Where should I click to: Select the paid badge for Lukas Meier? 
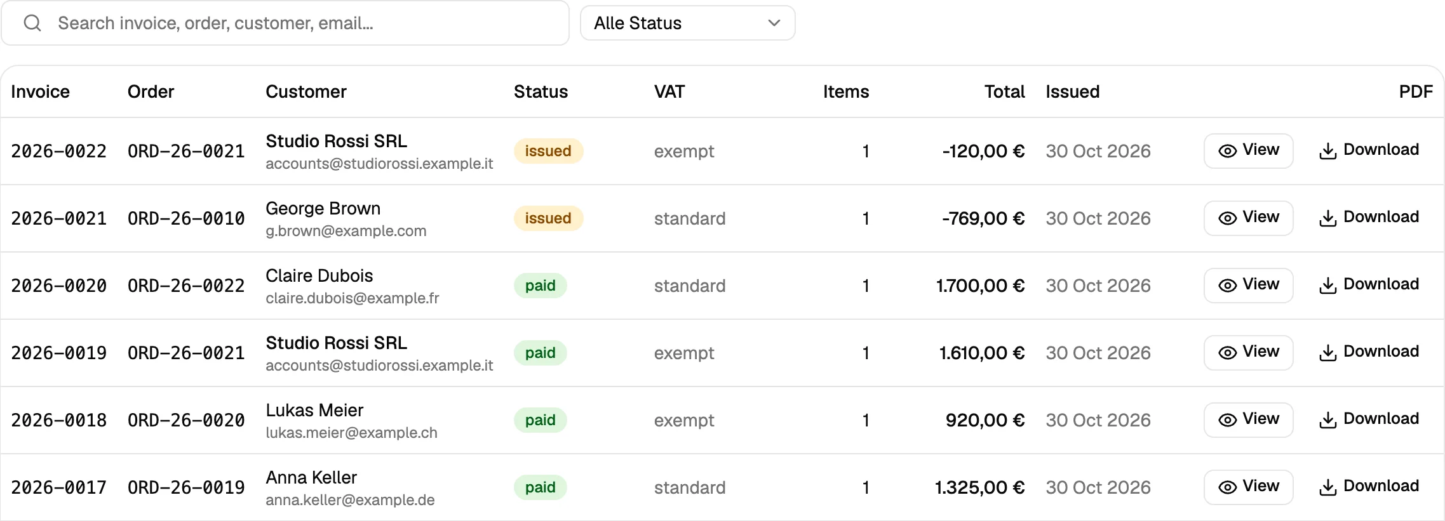[540, 420]
